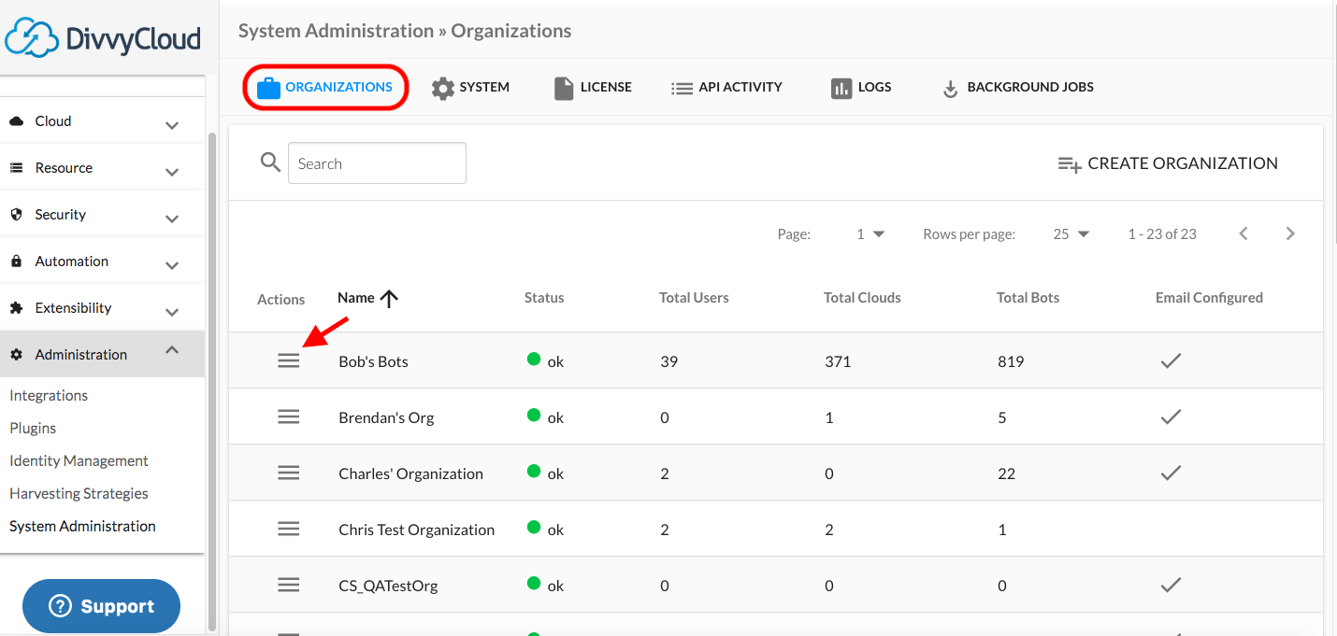Sort by Status column header
The height and width of the screenshot is (636, 1337).
tap(544, 298)
